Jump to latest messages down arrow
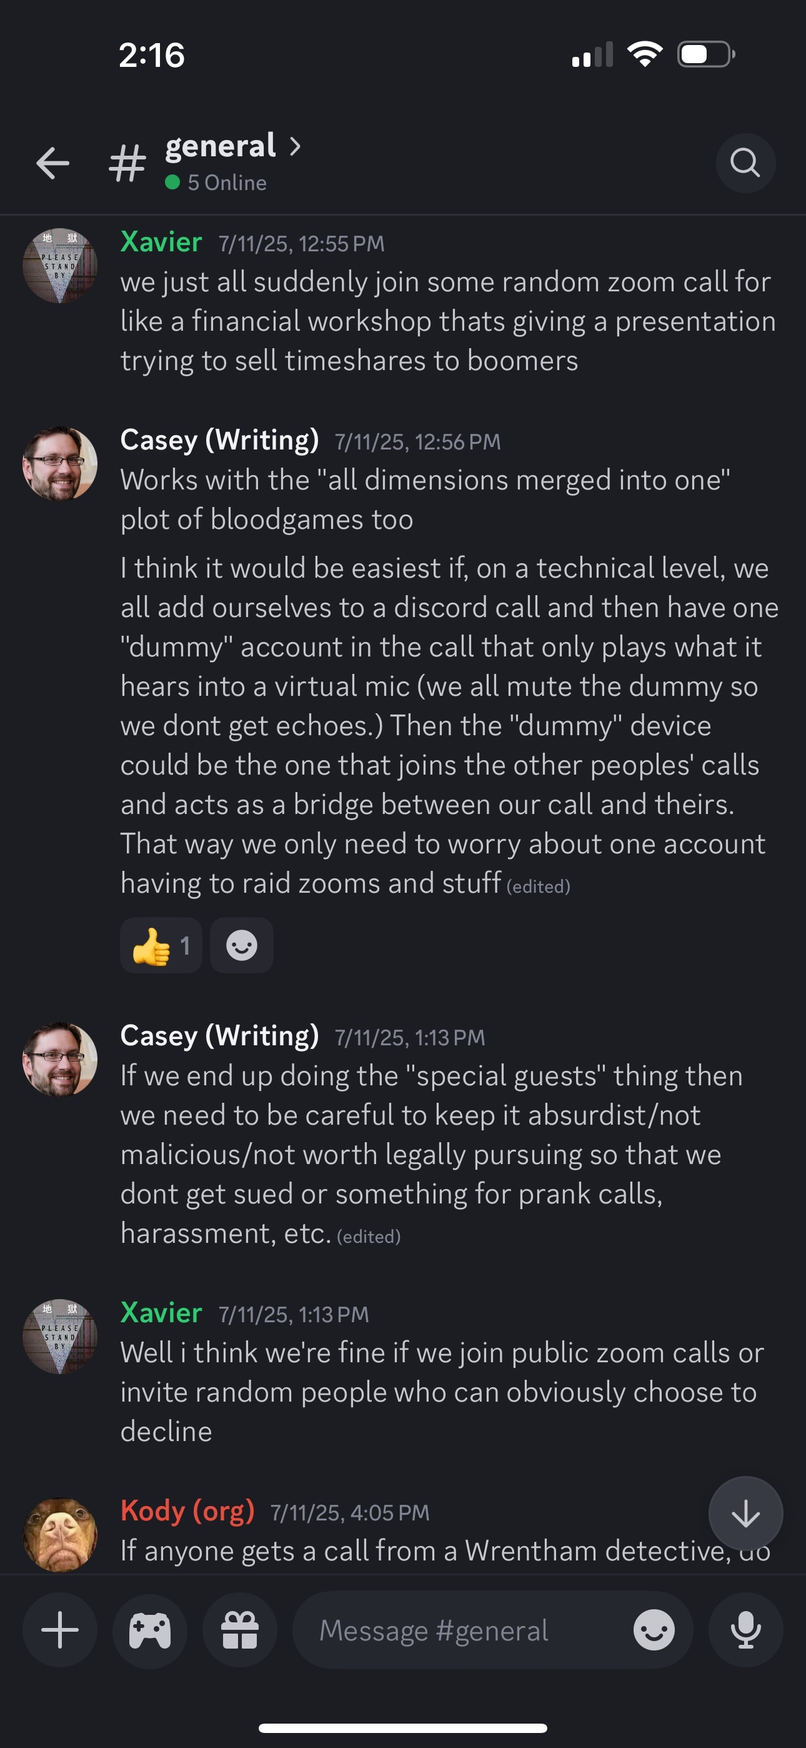This screenshot has height=1748, width=806. point(745,1513)
